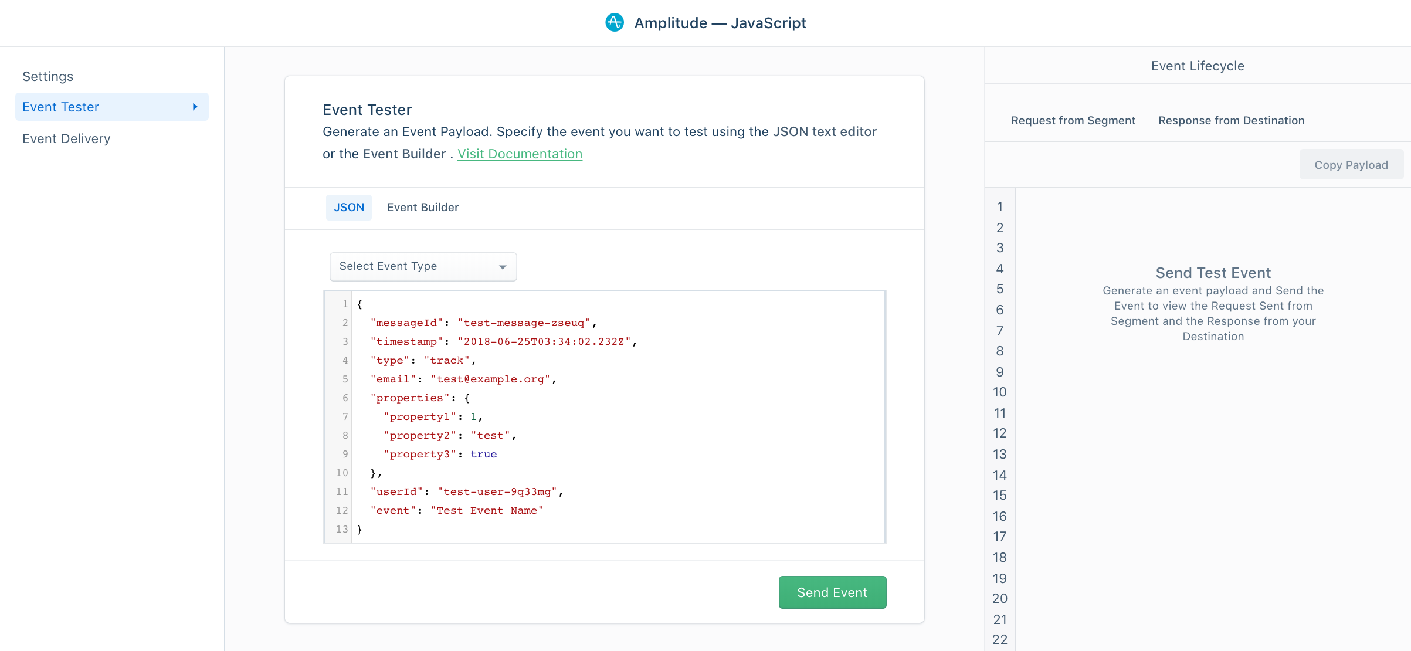Open the Select Event Type dropdown
Viewport: 1411px width, 651px height.
point(422,266)
